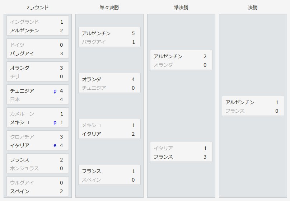This screenshot has height=201, width=290.
Task: Select the ウルグアイ vs スペイン match
Action: [38, 186]
